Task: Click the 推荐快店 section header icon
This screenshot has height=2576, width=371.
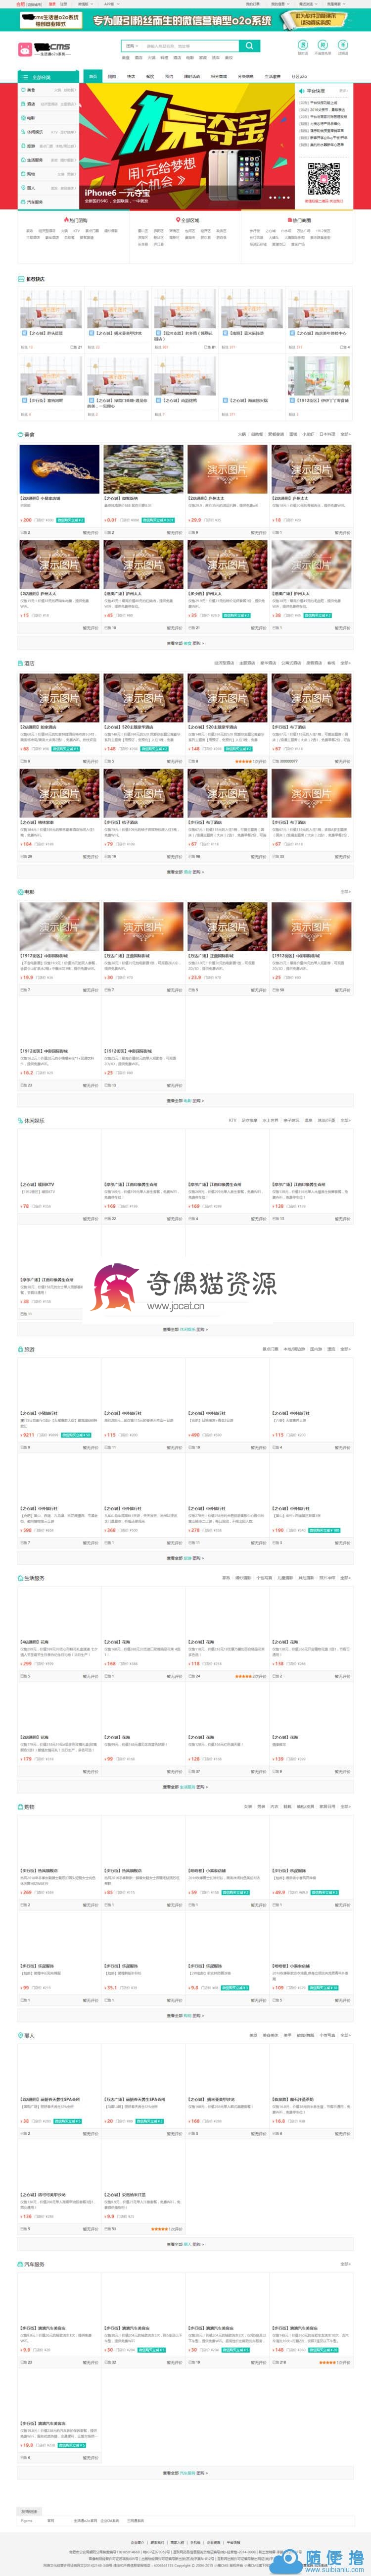Action: click(20, 279)
